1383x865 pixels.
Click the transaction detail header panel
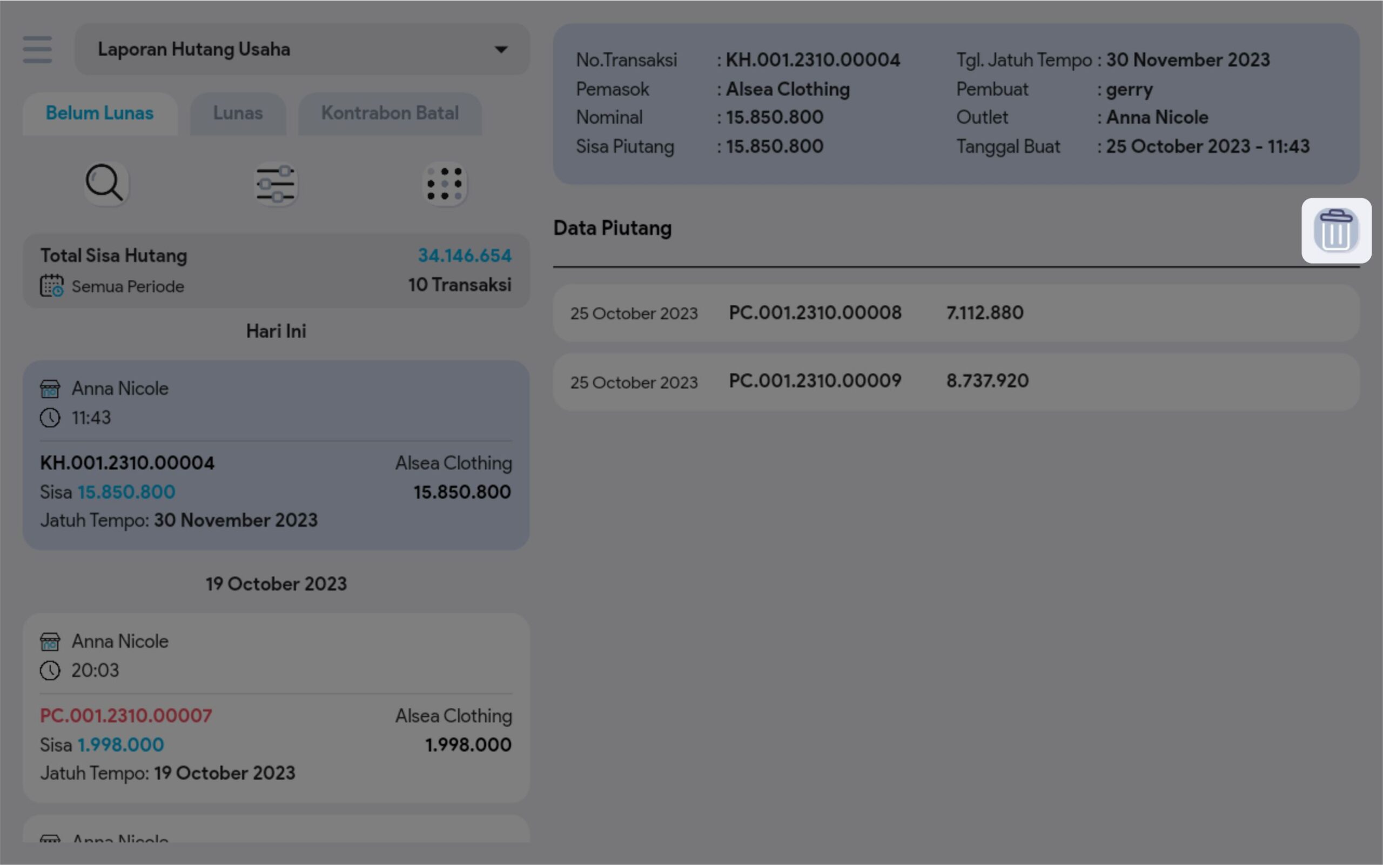955,103
